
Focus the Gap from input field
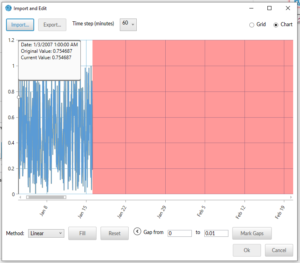pyautogui.click(x=180, y=233)
